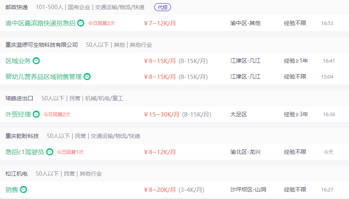Click 今日回复2次 tag on 外贸经理
This screenshot has height=199, width=349.
click(57, 114)
